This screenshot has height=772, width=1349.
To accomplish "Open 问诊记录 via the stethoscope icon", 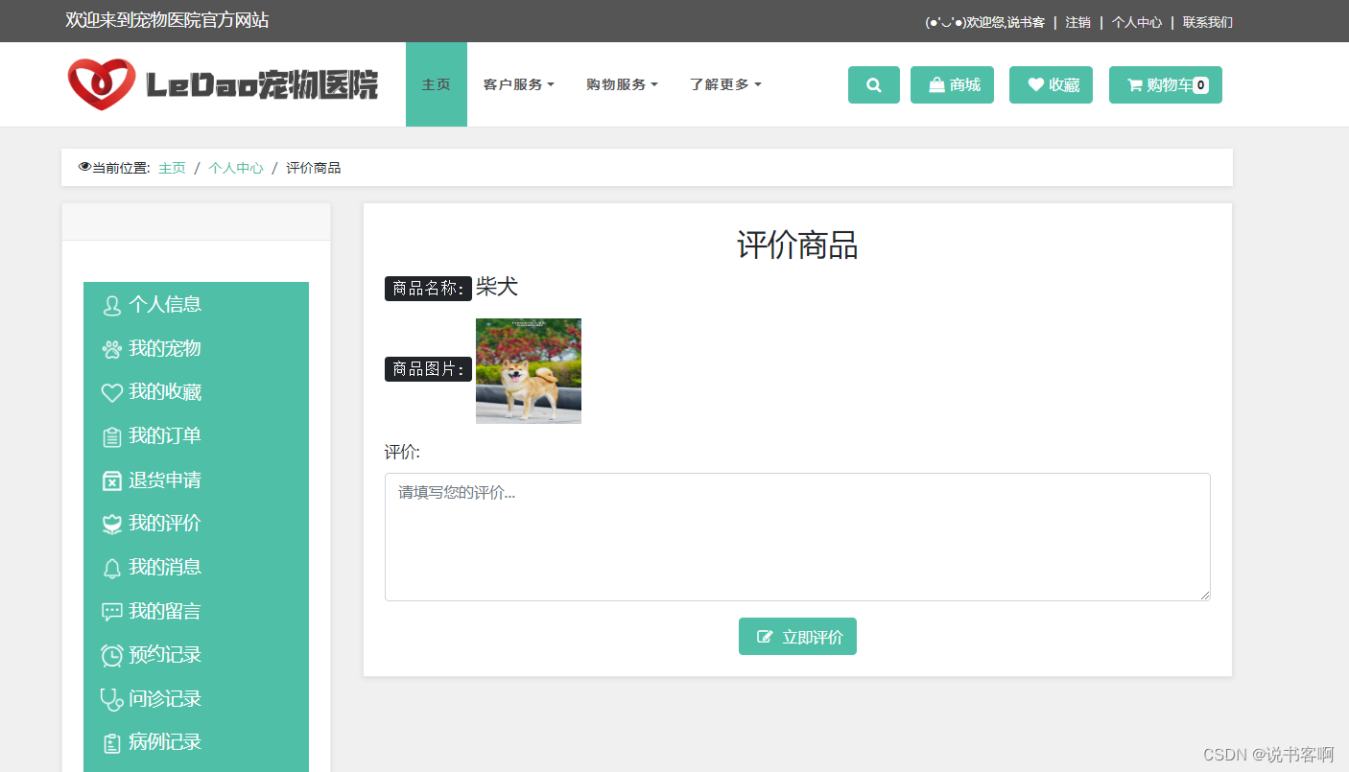I will [x=112, y=698].
